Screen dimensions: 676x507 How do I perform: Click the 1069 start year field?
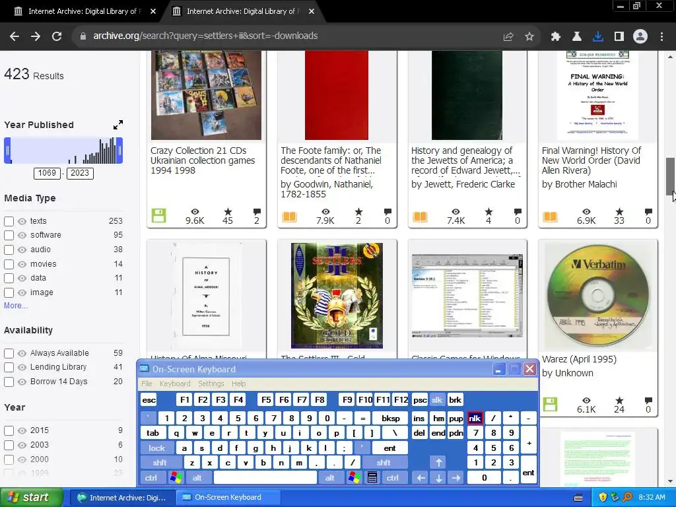(x=47, y=173)
